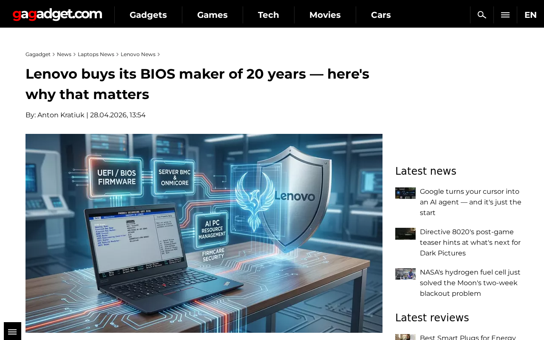Navigate to the Cars section
The image size is (544, 340).
click(381, 15)
